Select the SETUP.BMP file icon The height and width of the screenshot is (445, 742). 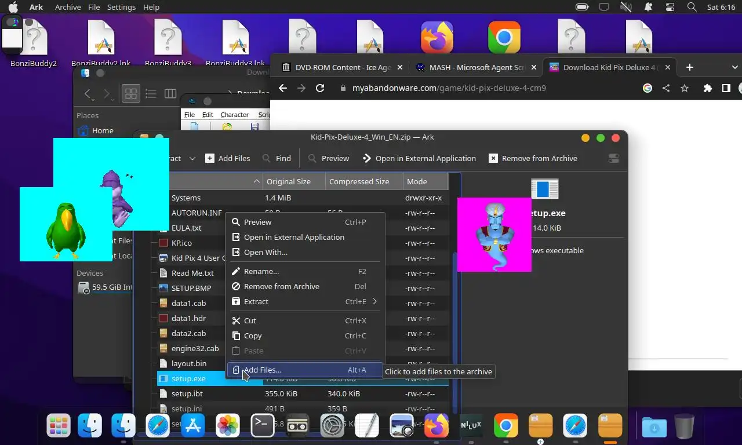[163, 288]
